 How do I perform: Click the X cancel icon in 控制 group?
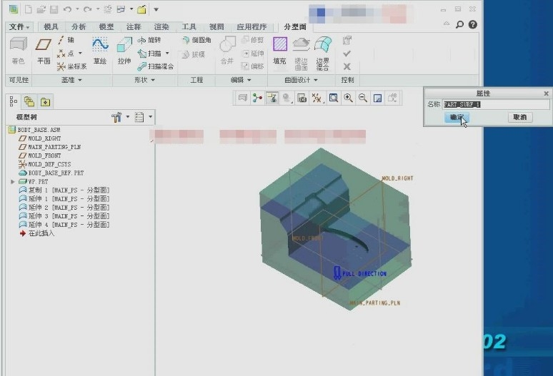tap(347, 66)
